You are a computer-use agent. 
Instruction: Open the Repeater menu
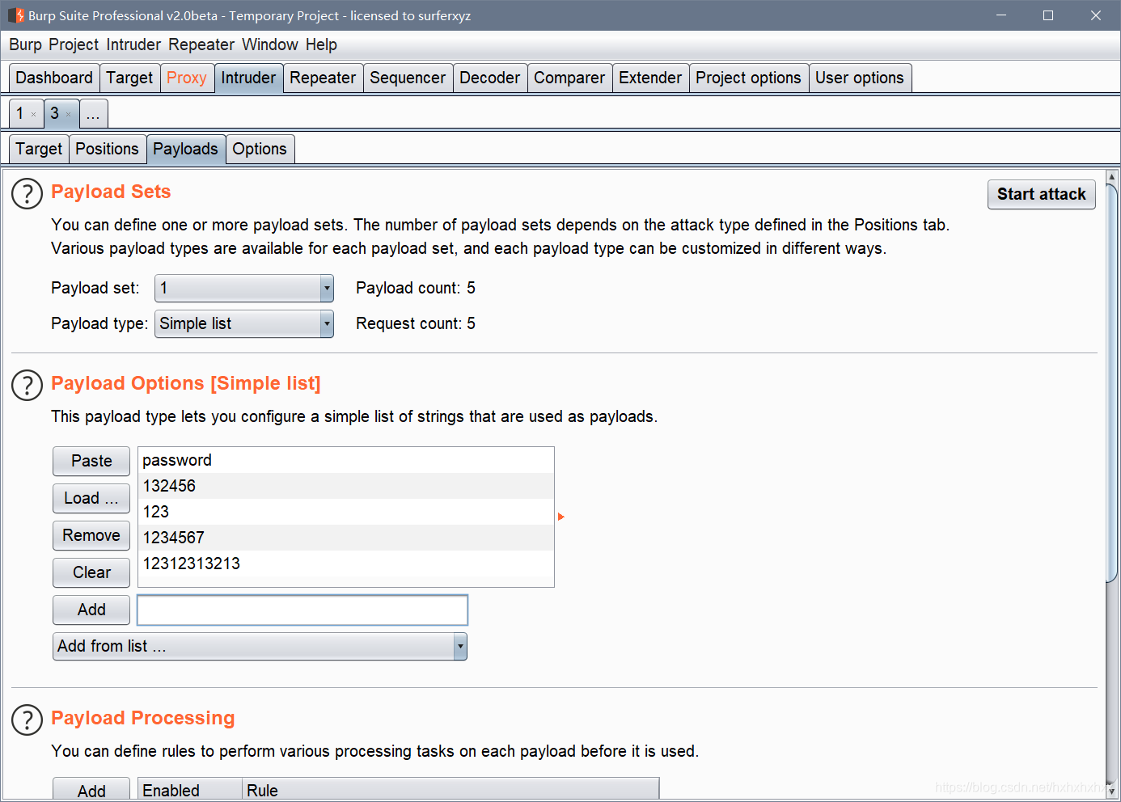[201, 44]
